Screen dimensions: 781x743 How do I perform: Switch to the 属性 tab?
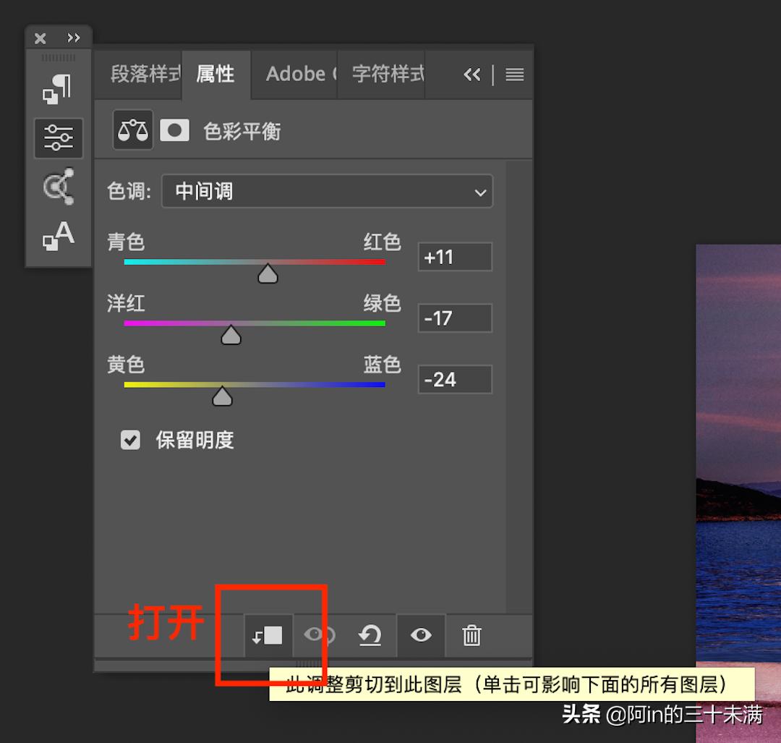pos(215,73)
